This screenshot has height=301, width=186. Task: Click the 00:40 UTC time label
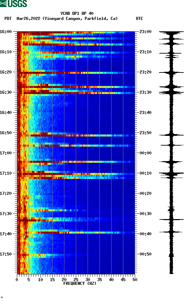click(x=146, y=234)
